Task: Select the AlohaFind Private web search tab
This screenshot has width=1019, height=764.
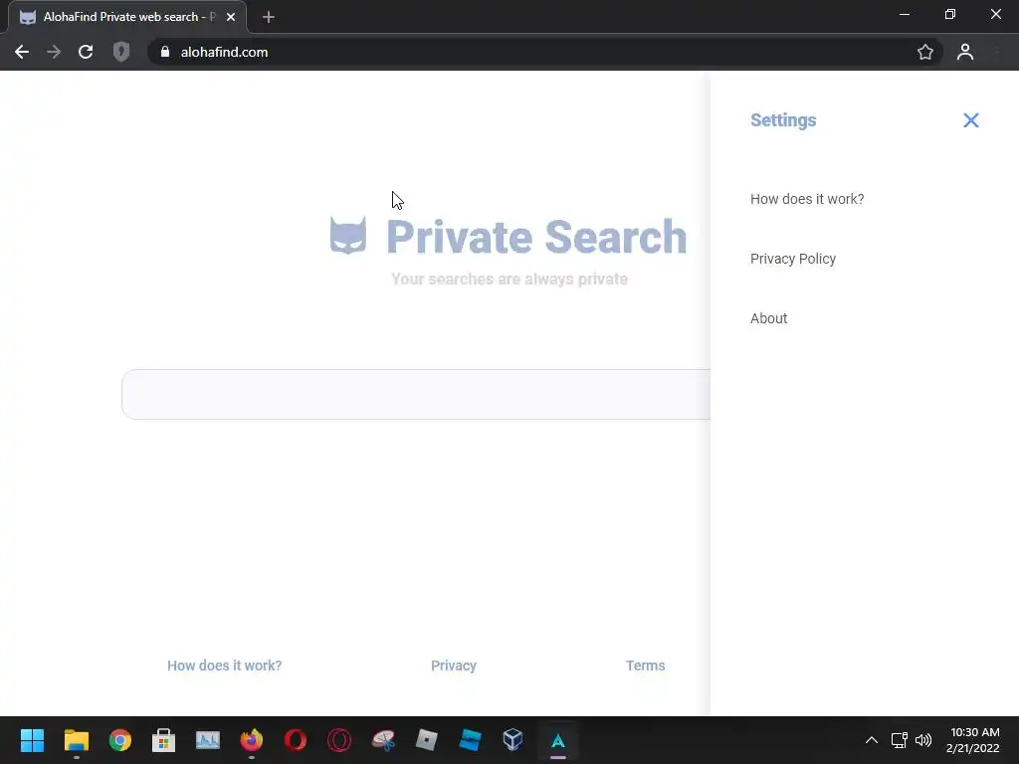Action: click(126, 17)
